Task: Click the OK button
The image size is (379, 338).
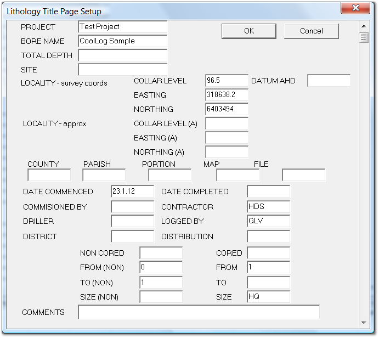Action: point(248,31)
